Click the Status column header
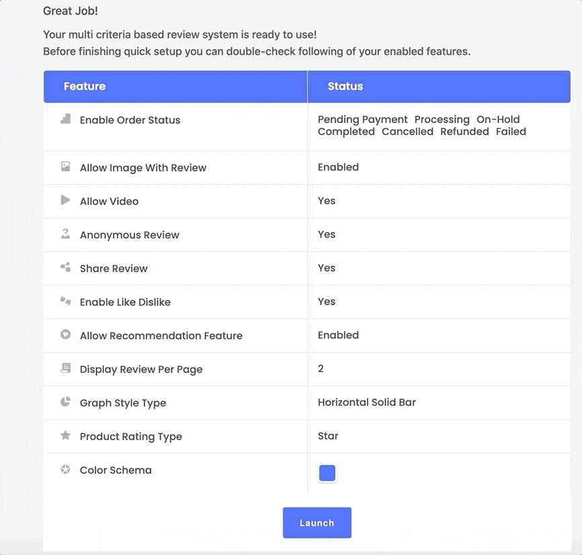 coord(345,87)
